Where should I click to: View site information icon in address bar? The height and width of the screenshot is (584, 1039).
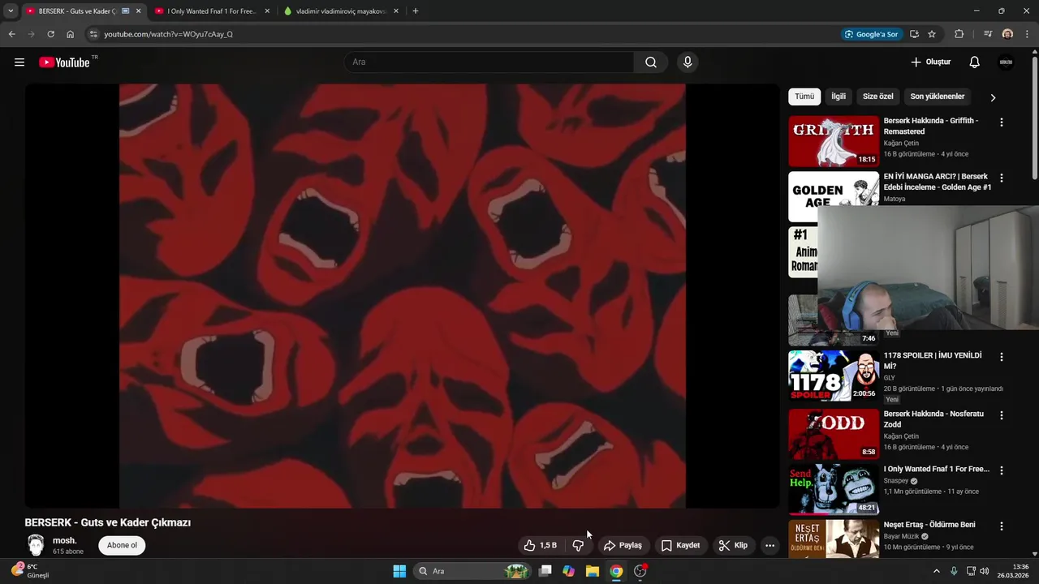click(93, 34)
